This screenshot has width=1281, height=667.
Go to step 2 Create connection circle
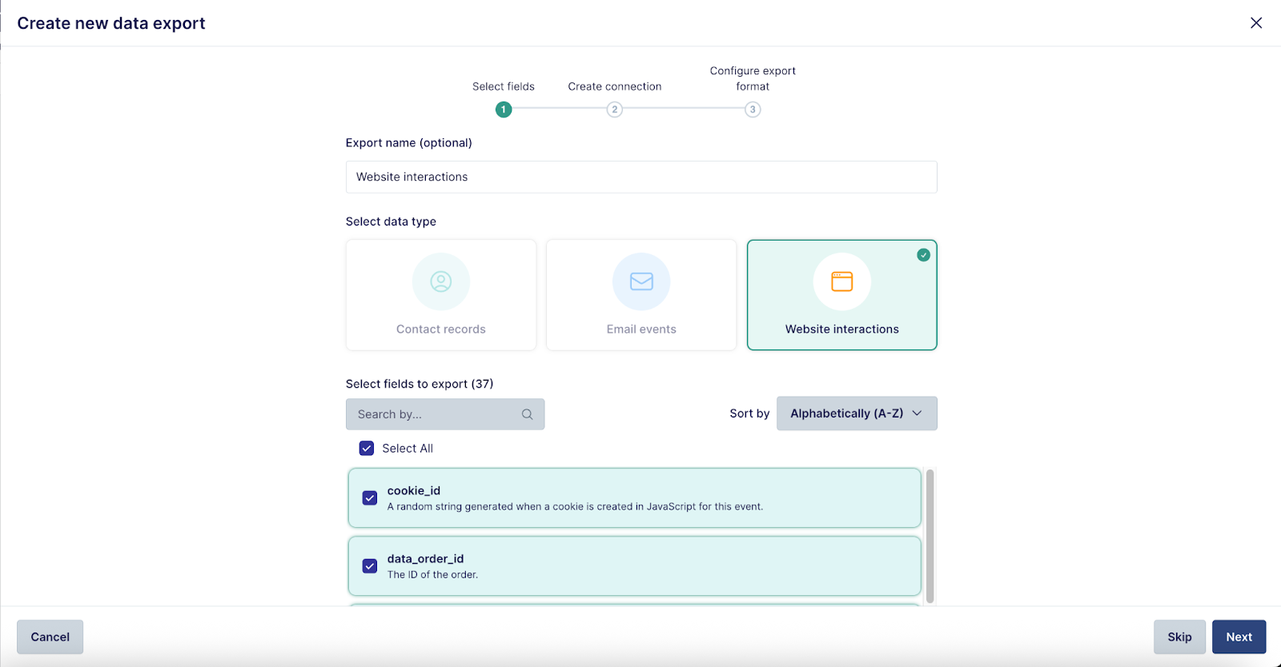tap(614, 110)
